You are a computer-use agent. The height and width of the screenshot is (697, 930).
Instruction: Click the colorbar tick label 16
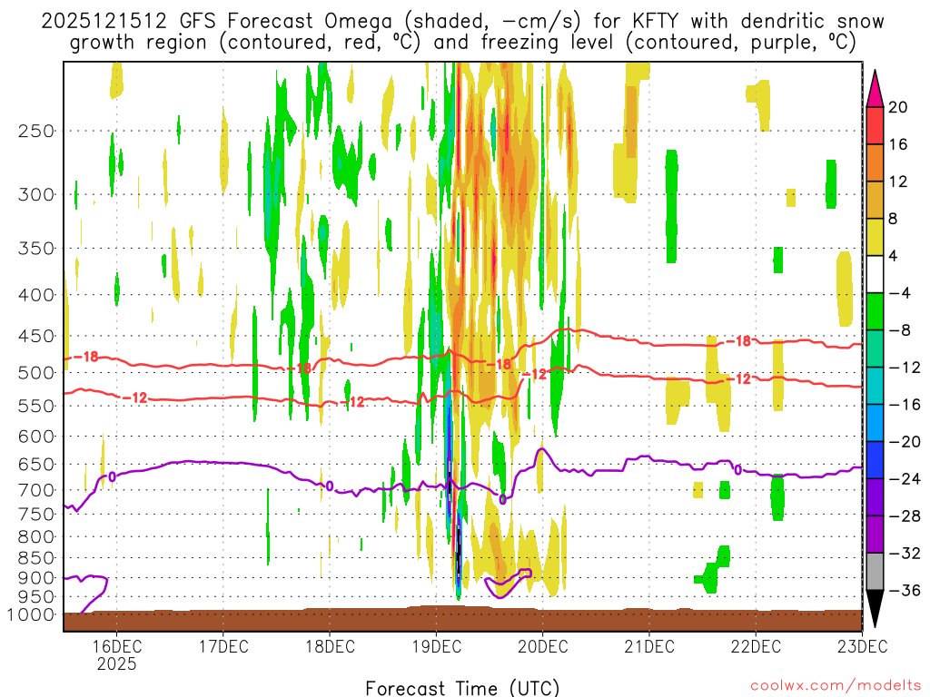[898, 144]
